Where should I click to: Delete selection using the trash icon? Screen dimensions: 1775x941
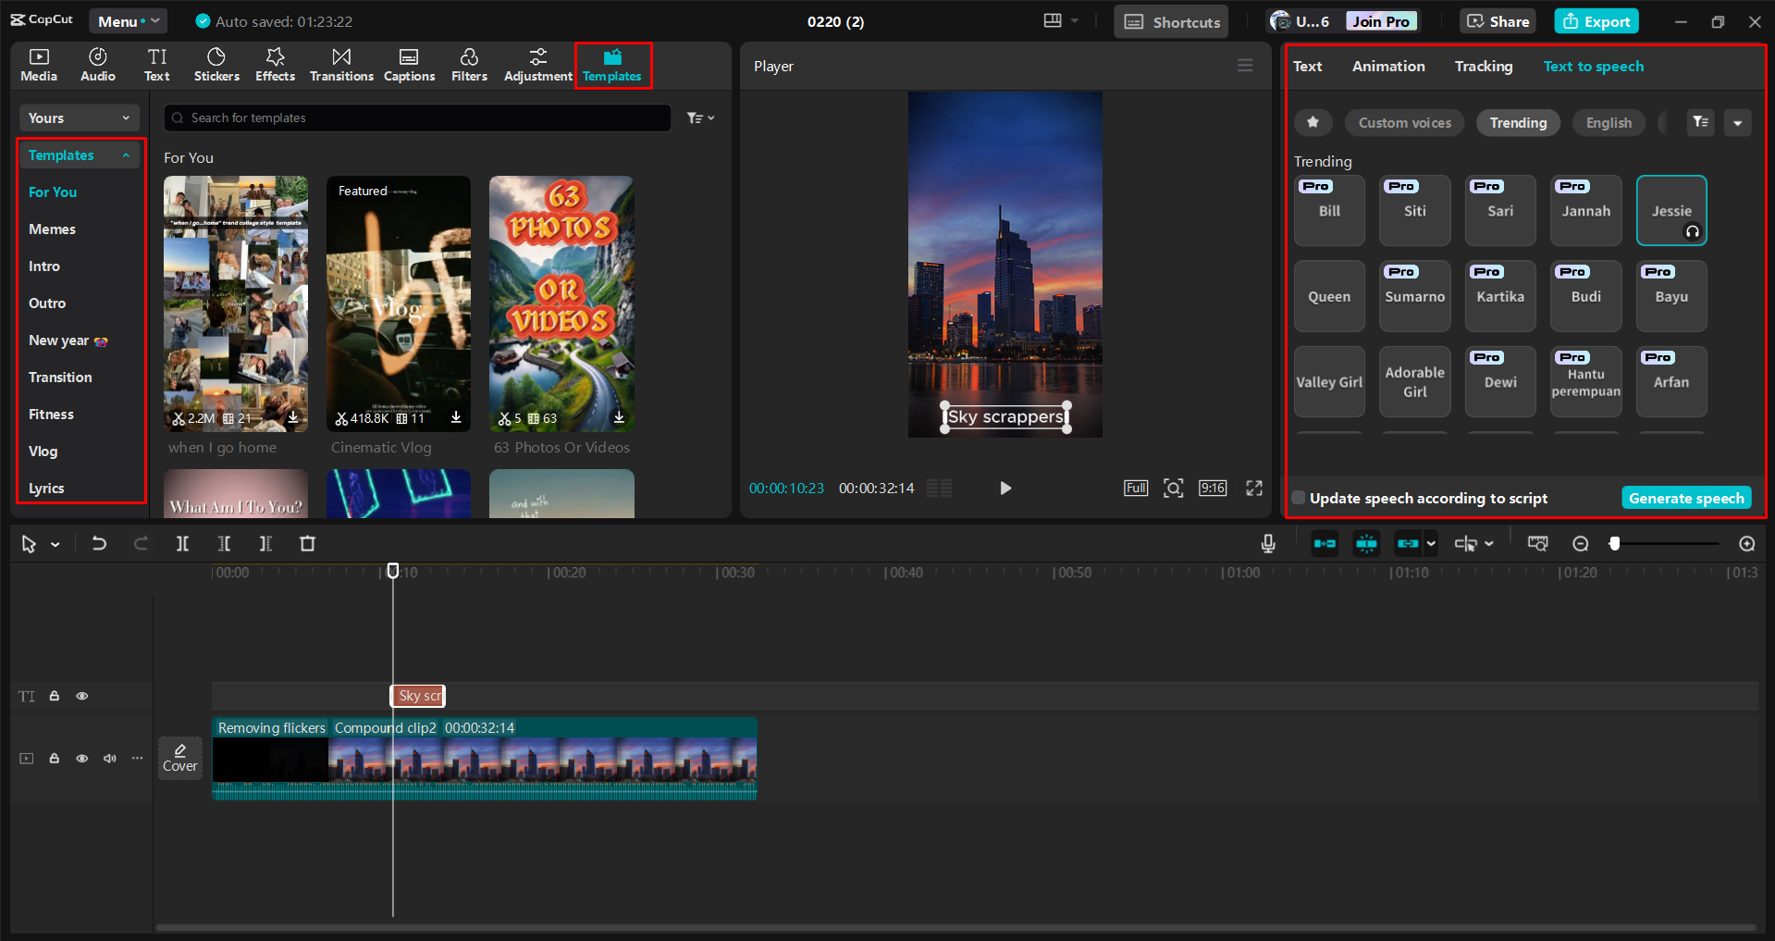pos(307,543)
